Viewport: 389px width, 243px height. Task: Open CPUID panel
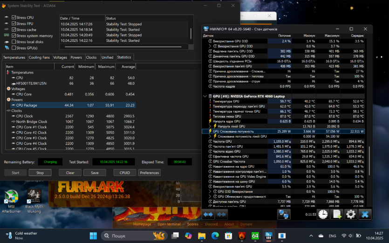click(x=124, y=173)
